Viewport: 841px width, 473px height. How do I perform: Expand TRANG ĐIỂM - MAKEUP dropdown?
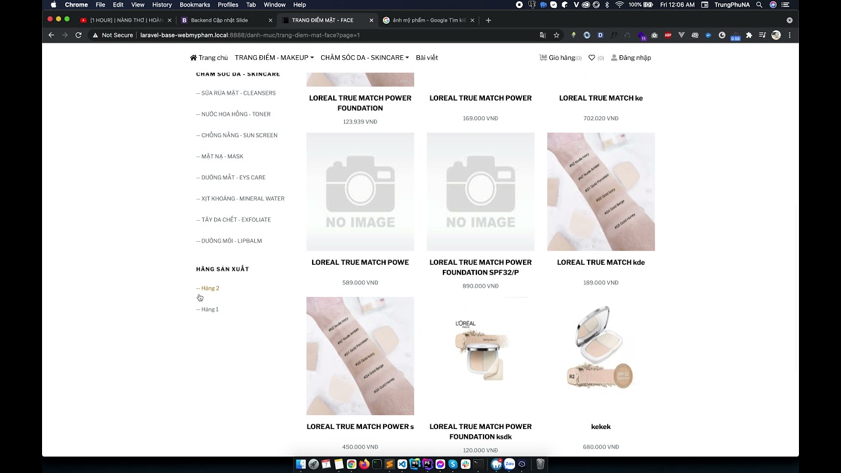(274, 58)
